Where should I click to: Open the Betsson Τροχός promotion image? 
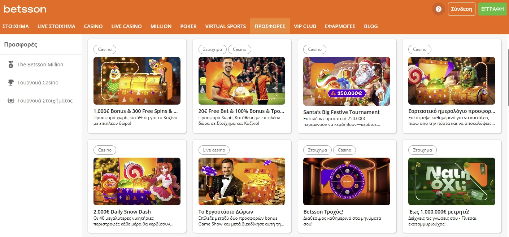[346, 181]
